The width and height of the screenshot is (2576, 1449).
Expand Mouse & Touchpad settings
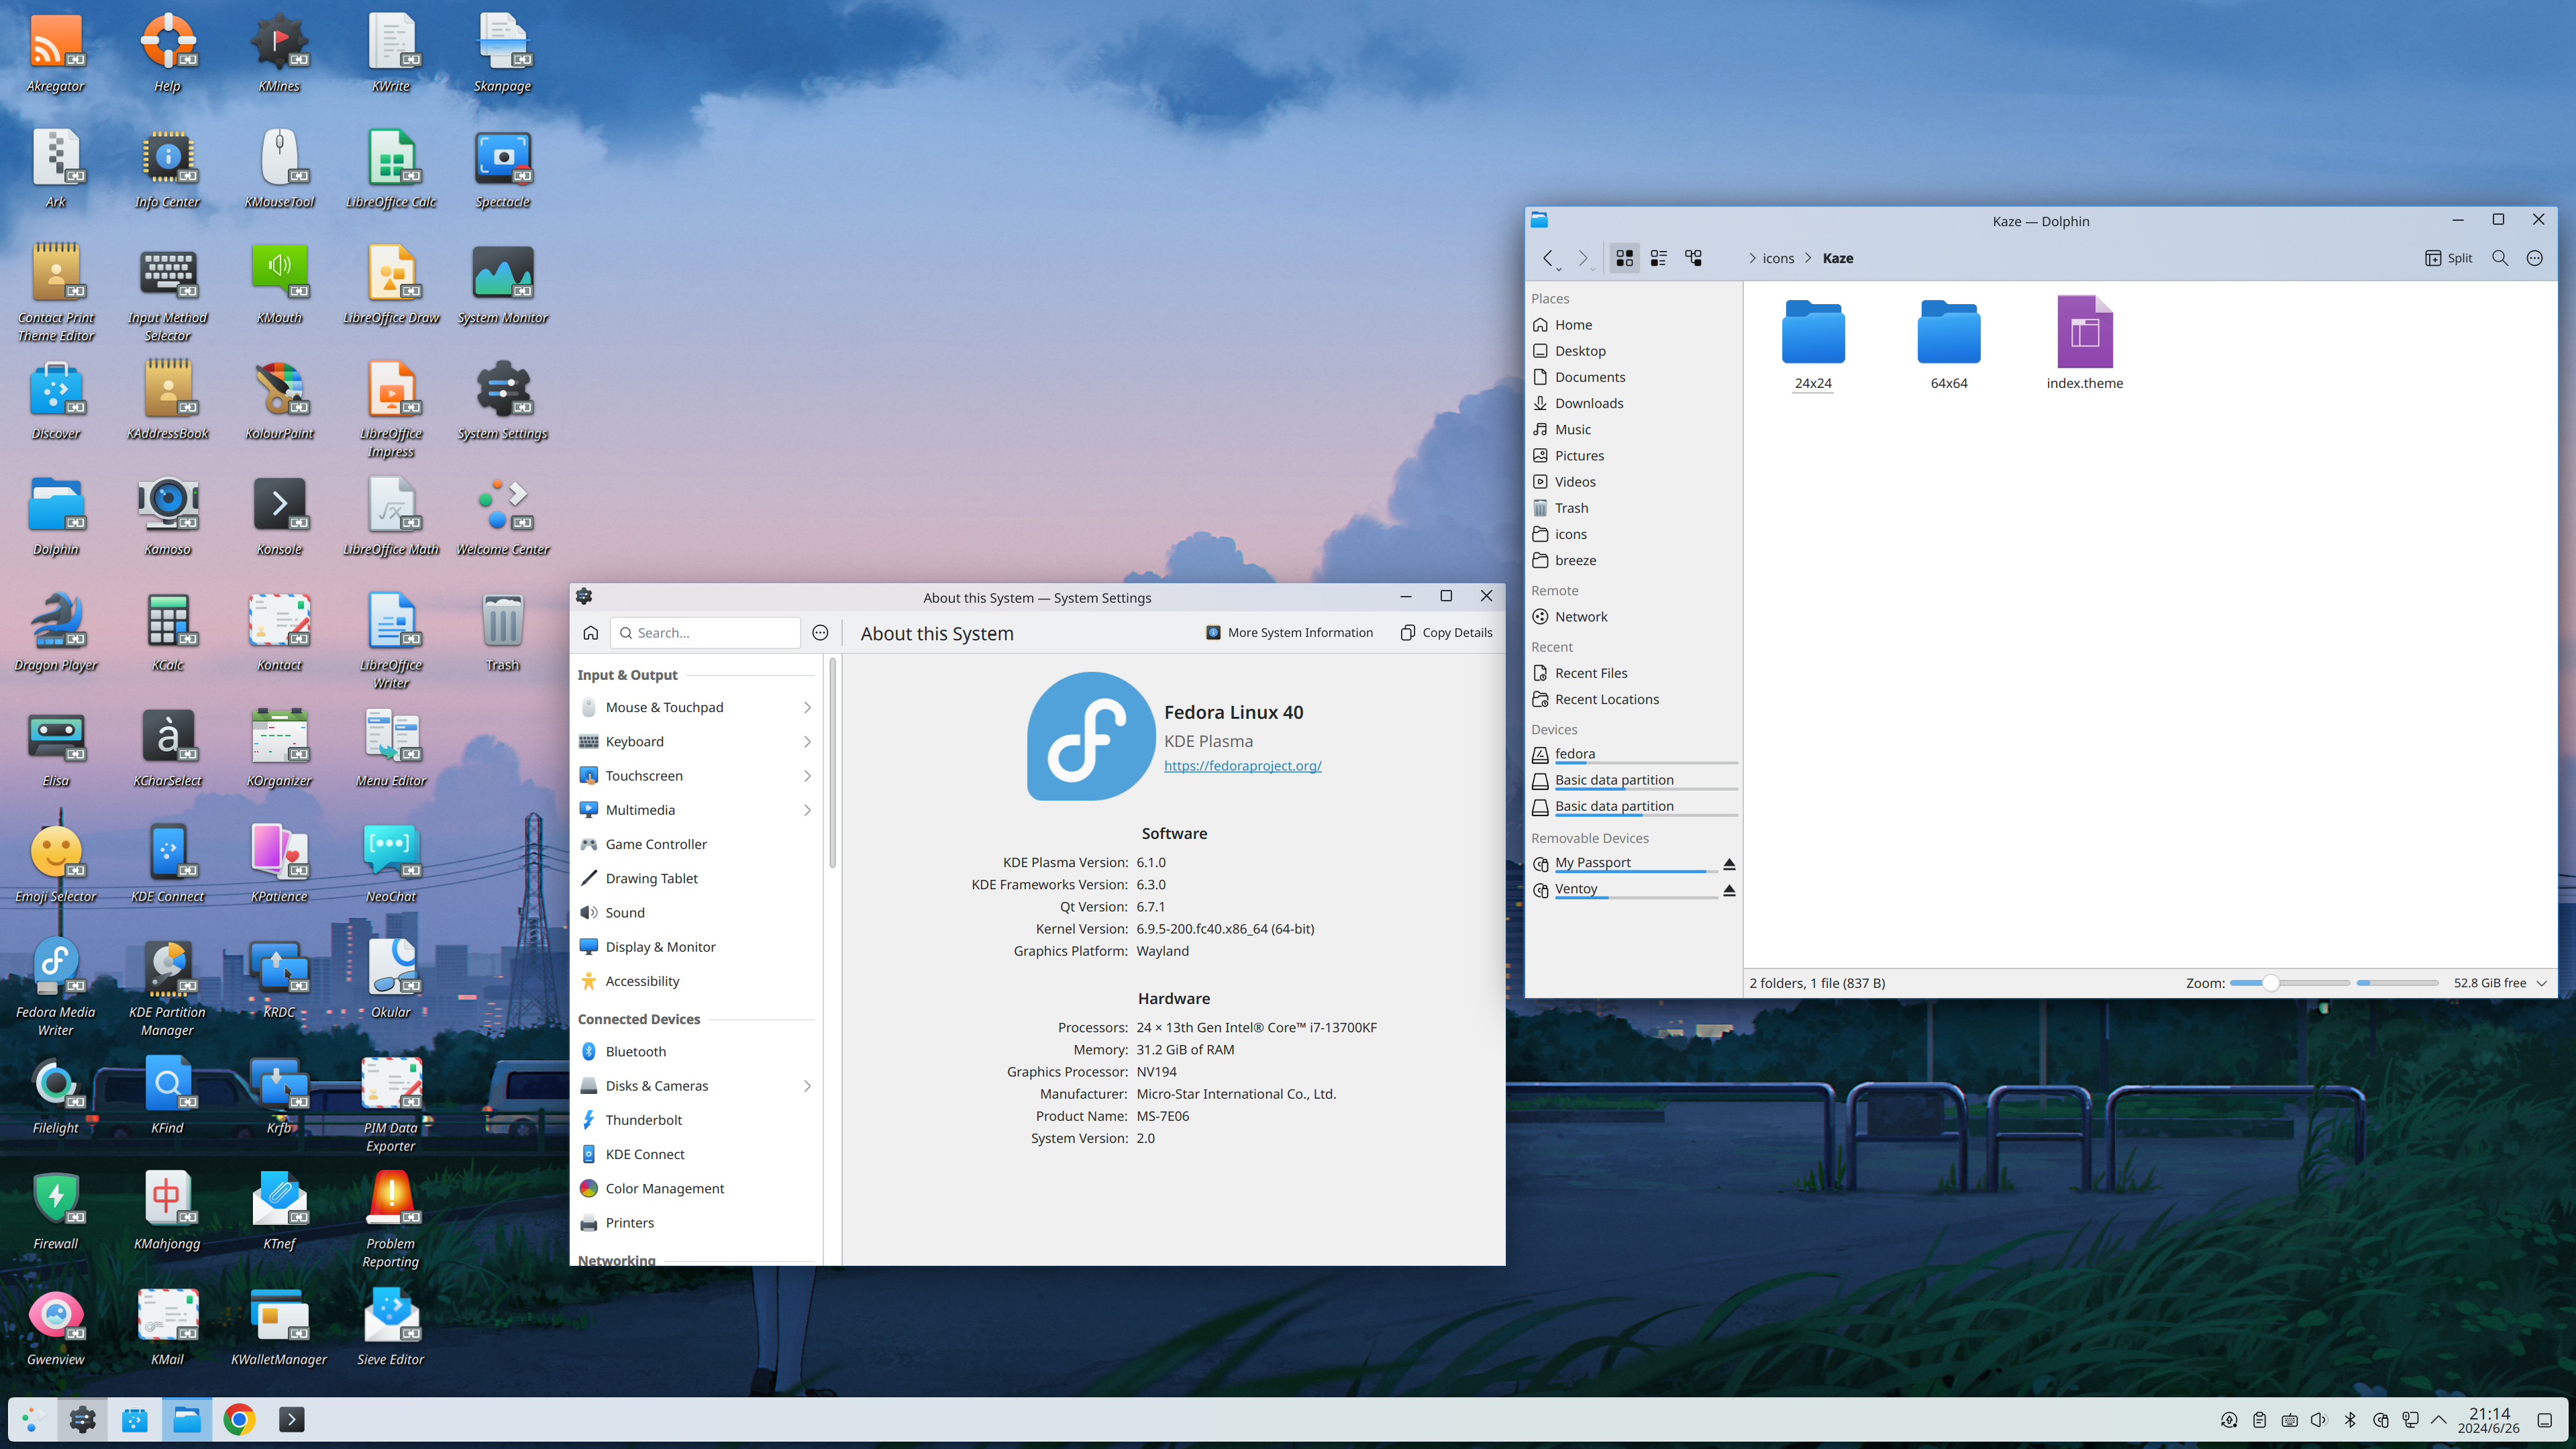[x=806, y=707]
